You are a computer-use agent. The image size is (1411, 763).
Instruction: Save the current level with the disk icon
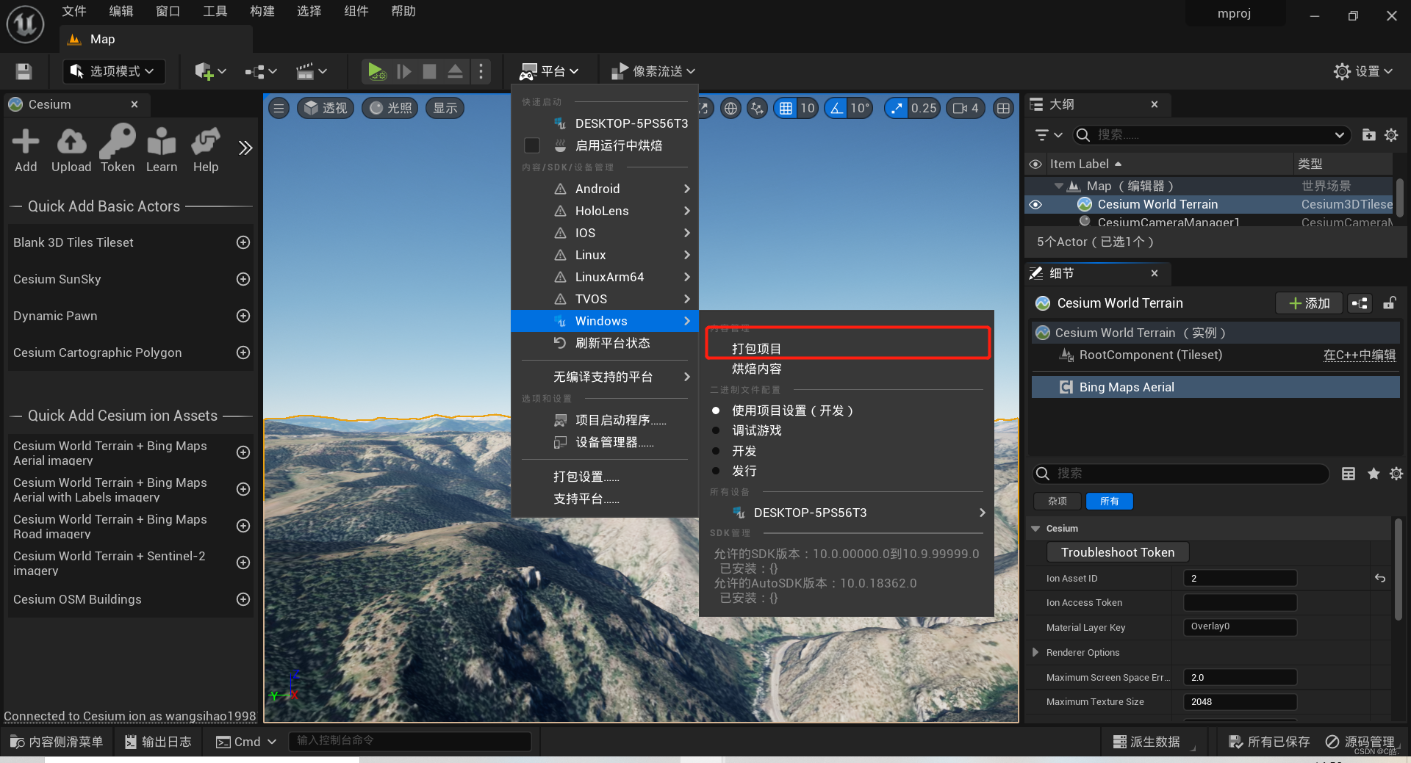(24, 71)
